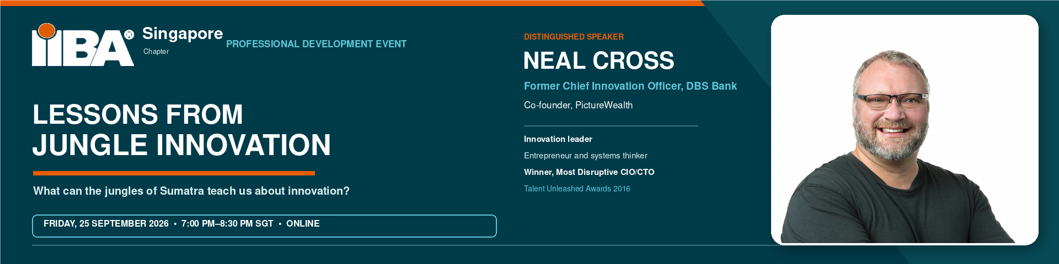Screen dimensions: 1059x264
Task: Click the Distinguished Speaker label
Action: click(574, 37)
